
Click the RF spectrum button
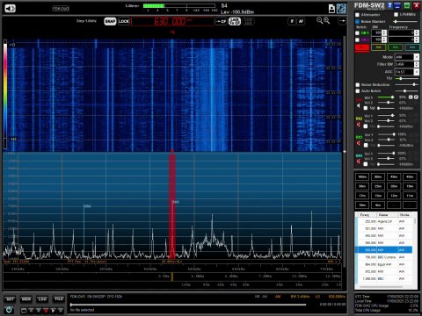tap(292, 21)
